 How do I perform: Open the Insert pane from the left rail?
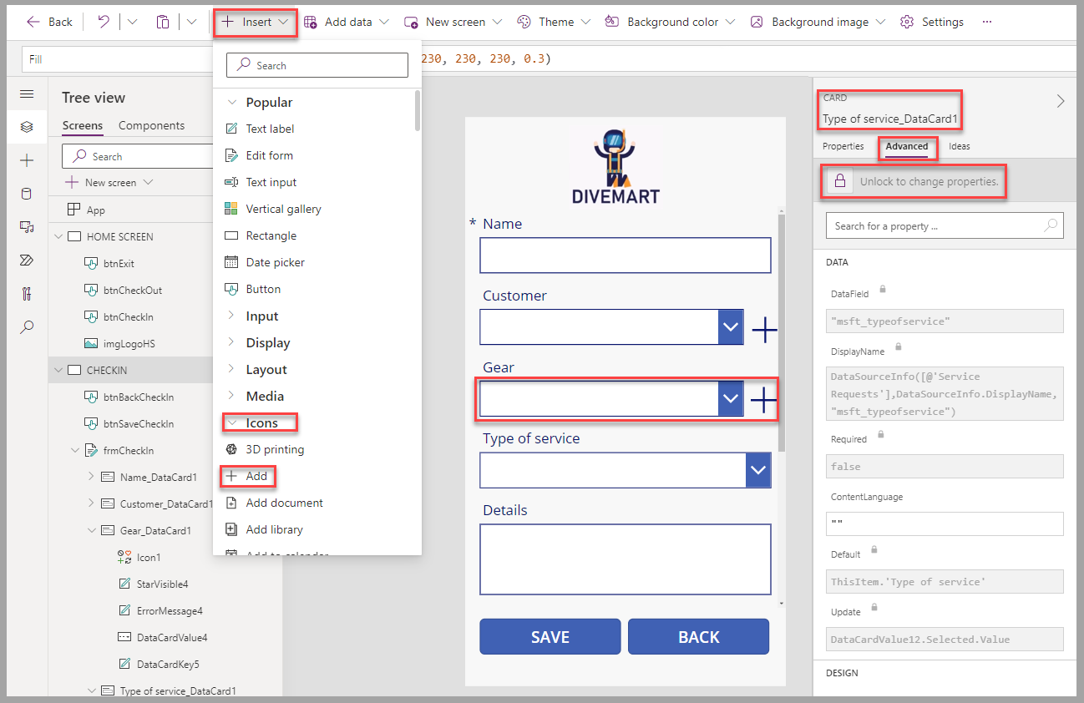pyautogui.click(x=26, y=159)
